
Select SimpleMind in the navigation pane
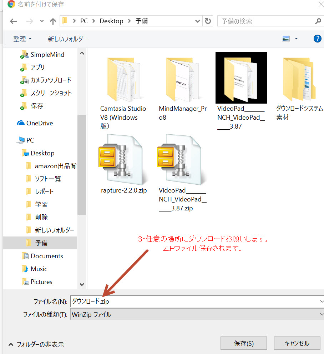coord(47,54)
